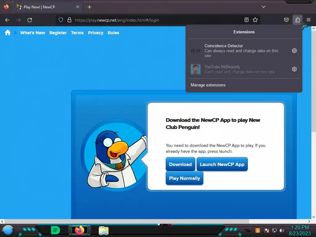Click Manage extensions
316x237 pixels.
pos(208,85)
